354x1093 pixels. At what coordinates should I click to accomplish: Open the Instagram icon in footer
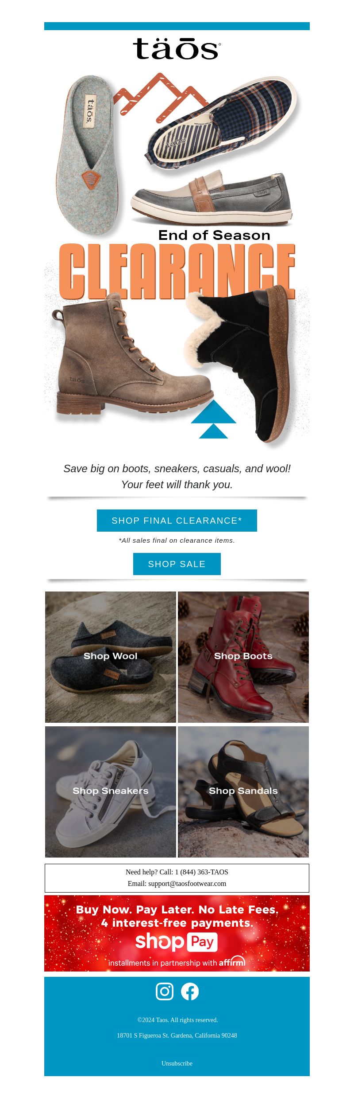point(165,991)
